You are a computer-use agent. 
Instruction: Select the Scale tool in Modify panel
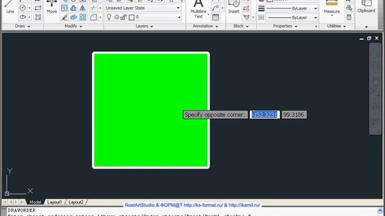coord(64,8)
